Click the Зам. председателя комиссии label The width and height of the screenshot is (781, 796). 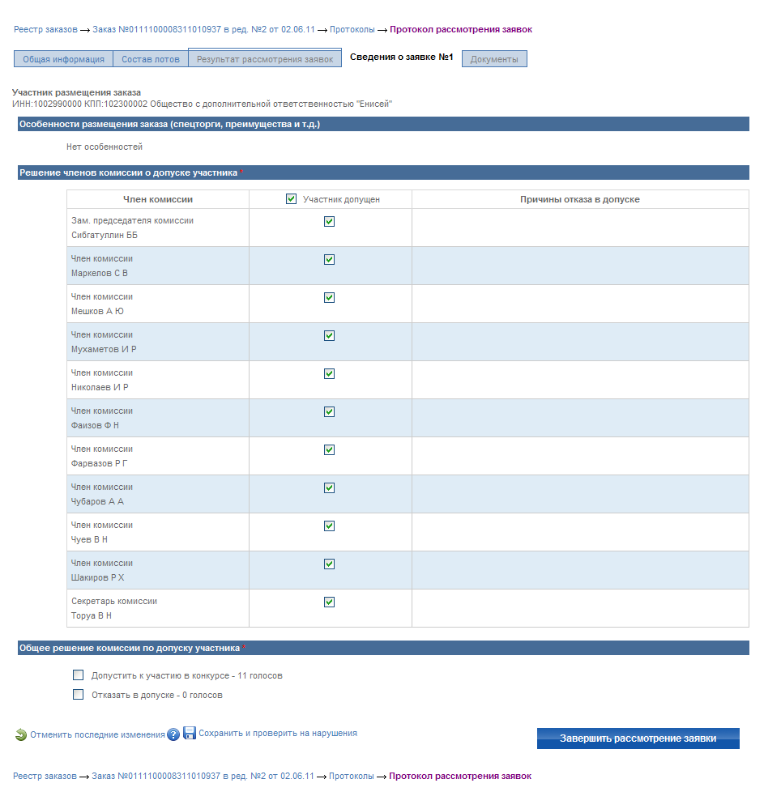point(132,220)
